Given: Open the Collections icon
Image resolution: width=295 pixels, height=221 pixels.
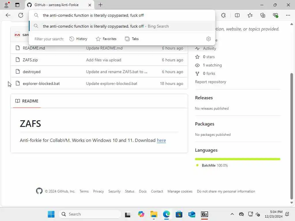Looking at the screenshot, I should coord(263,15).
